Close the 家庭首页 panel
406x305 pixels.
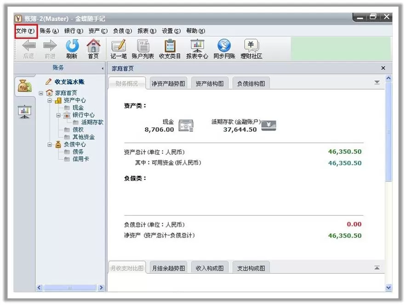tap(383, 68)
